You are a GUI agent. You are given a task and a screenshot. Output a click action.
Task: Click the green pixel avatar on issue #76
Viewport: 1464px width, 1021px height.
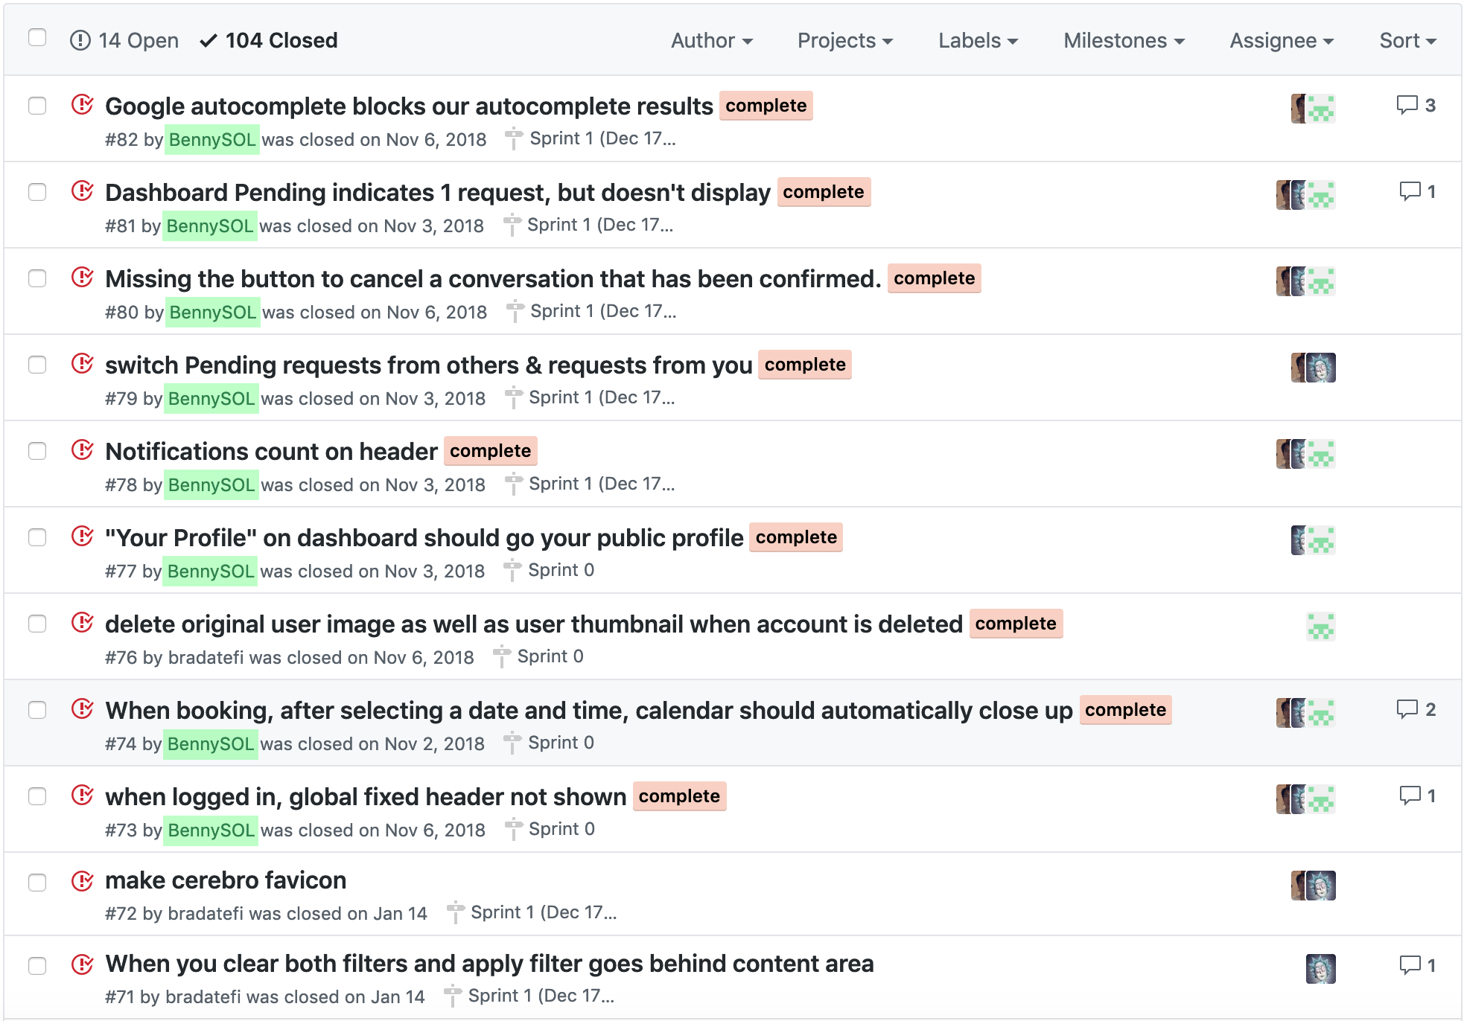tap(1320, 627)
